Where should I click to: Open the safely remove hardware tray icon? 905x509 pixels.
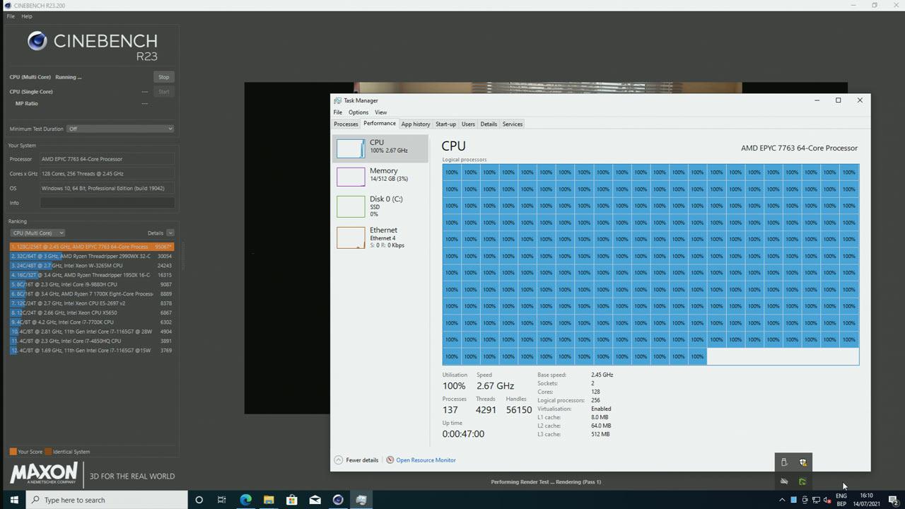(784, 462)
